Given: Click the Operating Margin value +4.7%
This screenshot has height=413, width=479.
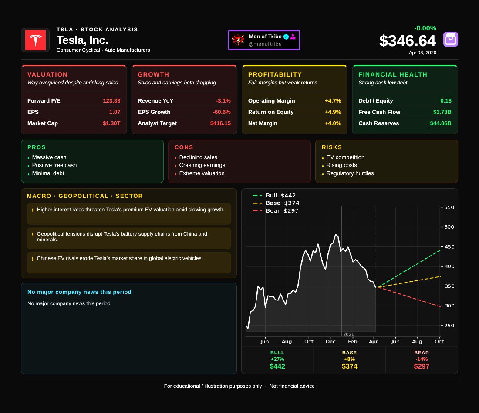Looking at the screenshot, I should click(333, 101).
